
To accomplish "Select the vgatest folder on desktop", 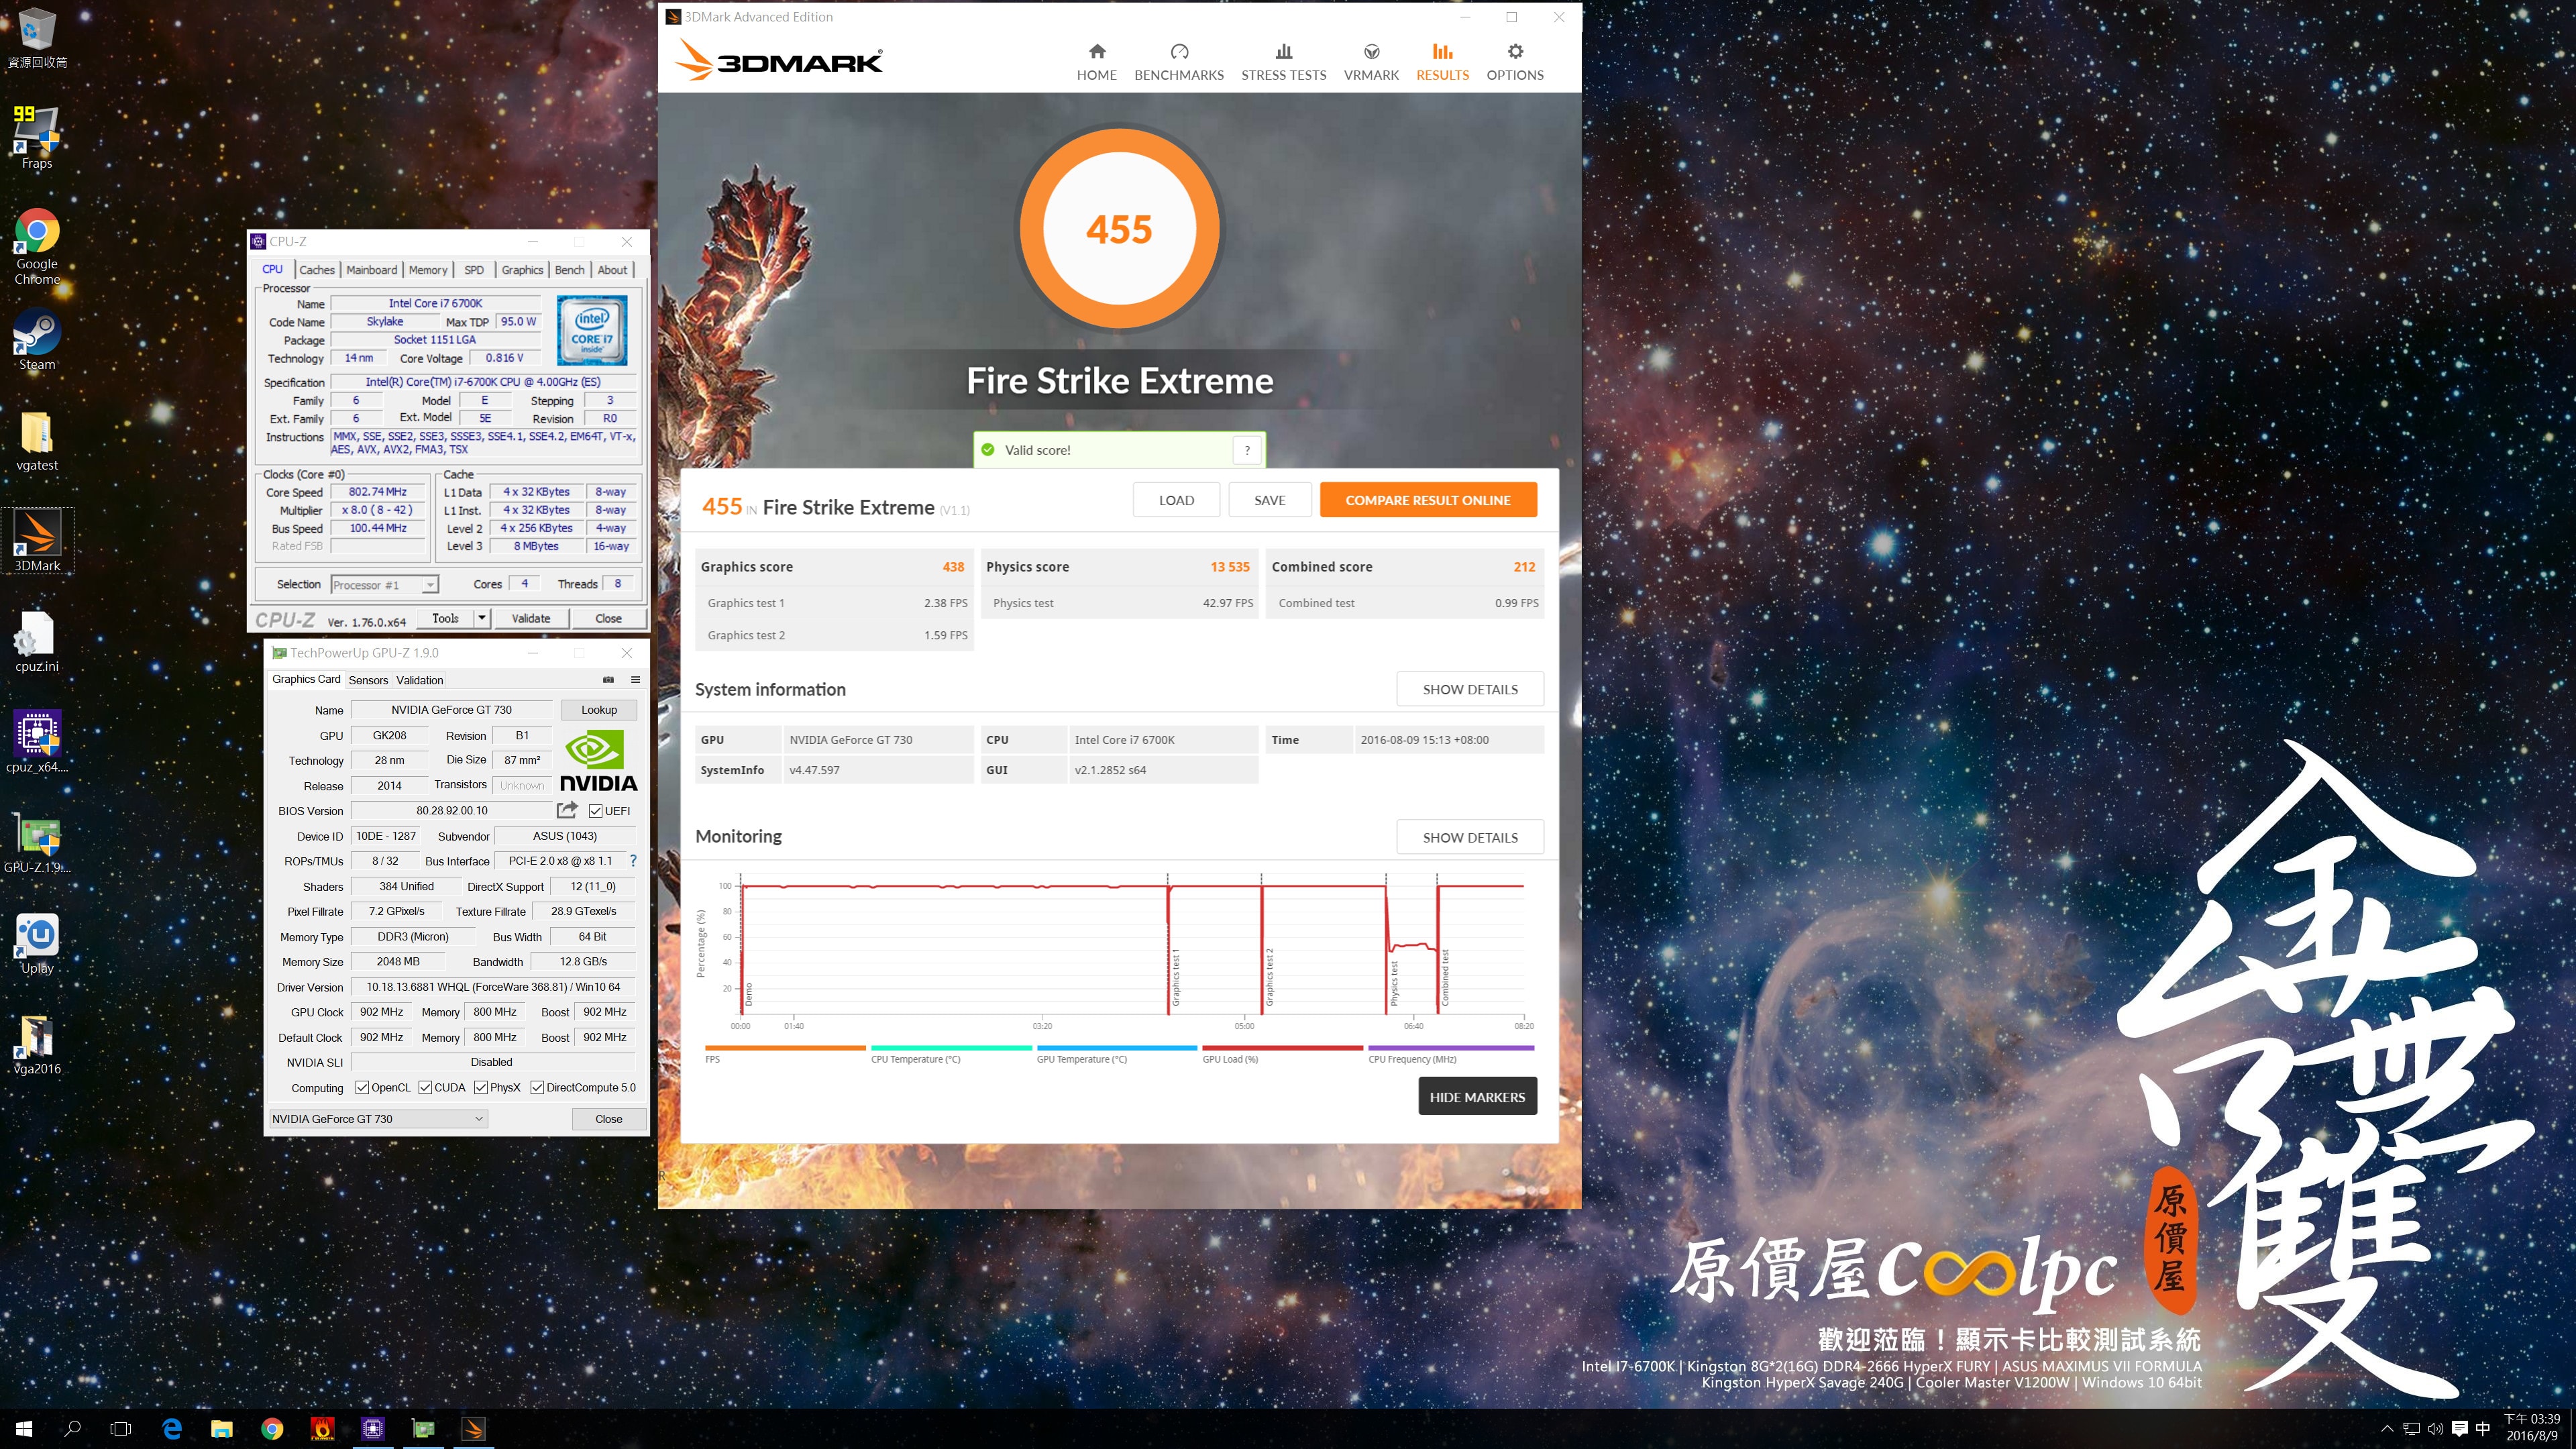I will 37,440.
